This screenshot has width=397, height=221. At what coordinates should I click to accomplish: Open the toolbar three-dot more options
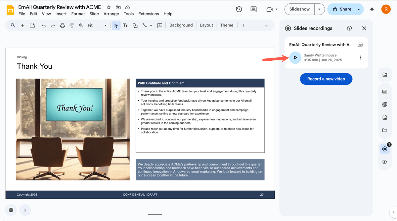[243, 25]
